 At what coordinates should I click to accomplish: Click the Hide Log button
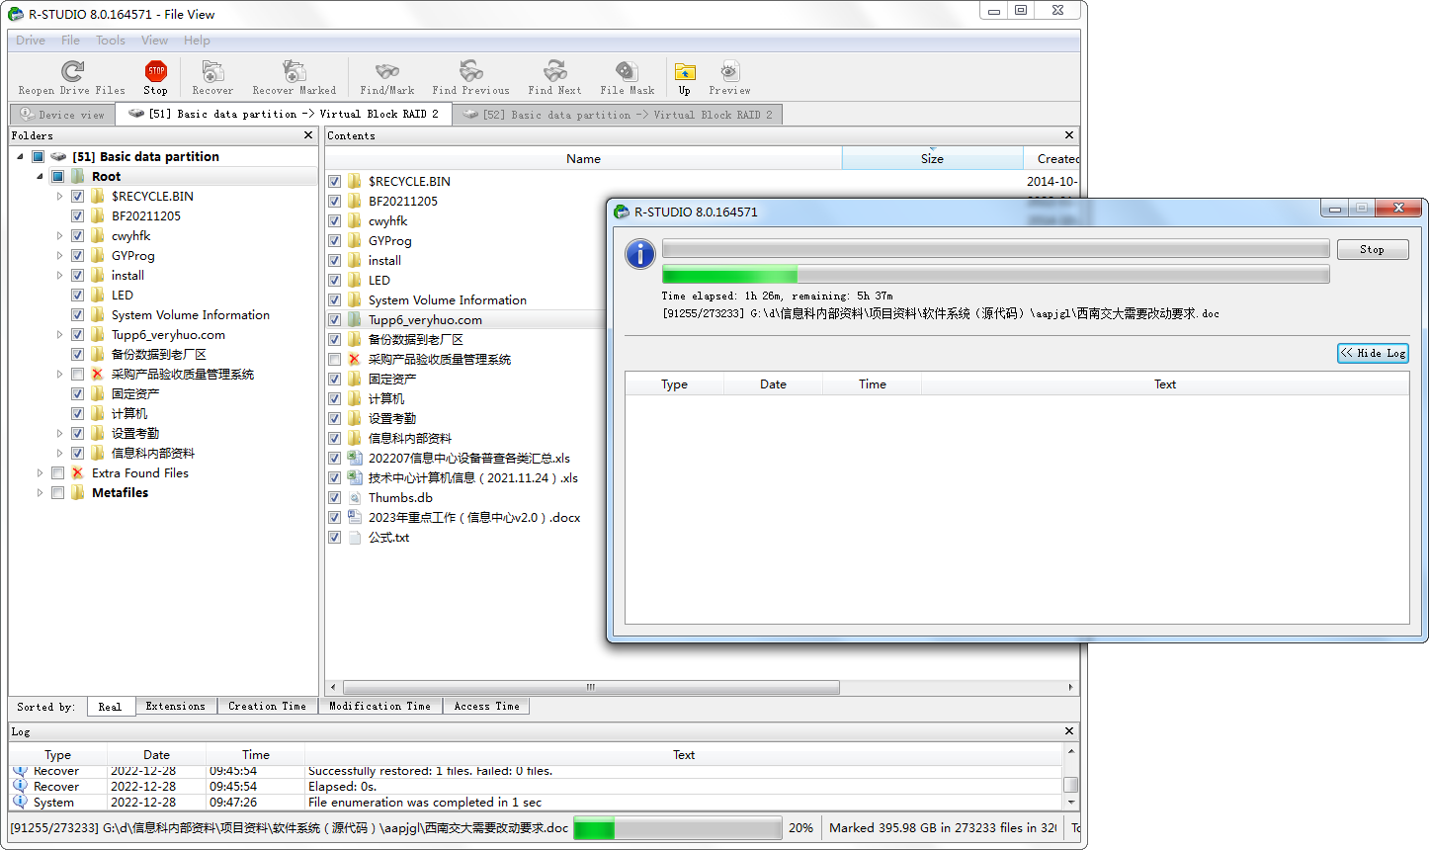(x=1373, y=353)
